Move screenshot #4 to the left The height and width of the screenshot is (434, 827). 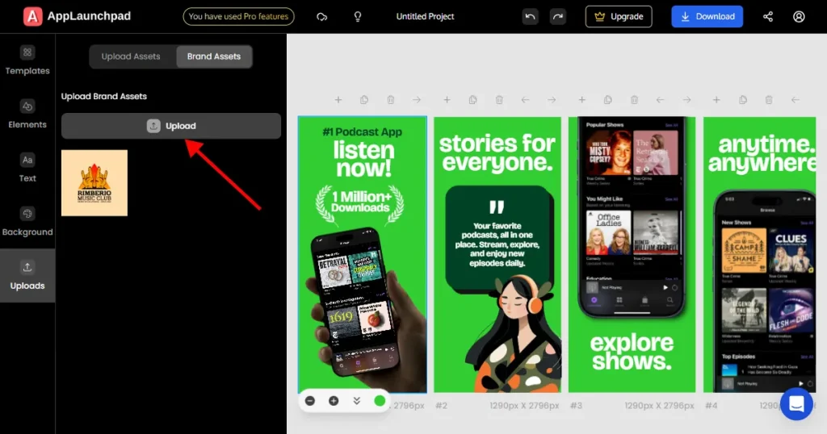[796, 99]
